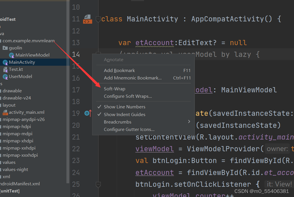
Task: Click the Kotlin class gutter icon beside line 11
Action: (87, 19)
